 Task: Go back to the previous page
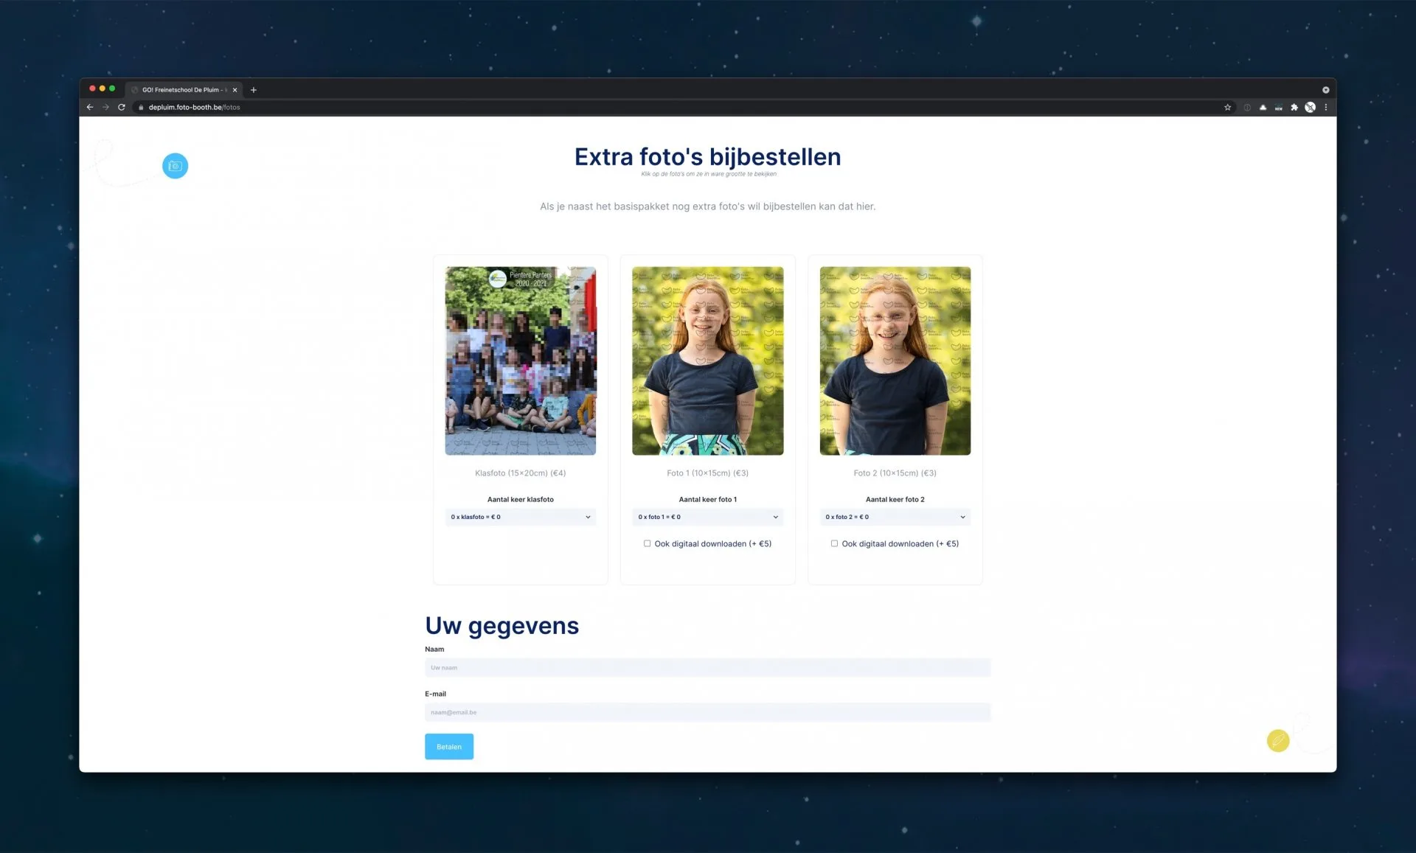tap(90, 108)
